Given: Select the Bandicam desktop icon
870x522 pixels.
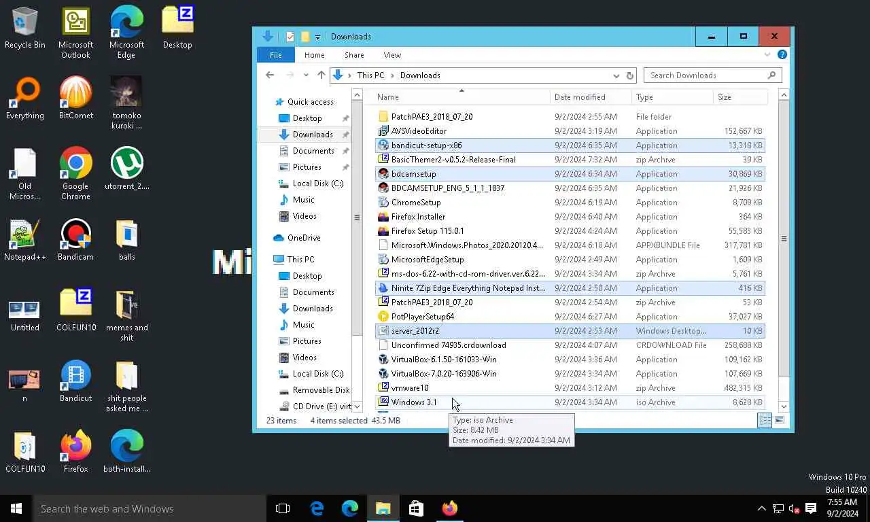Looking at the screenshot, I should pyautogui.click(x=75, y=240).
